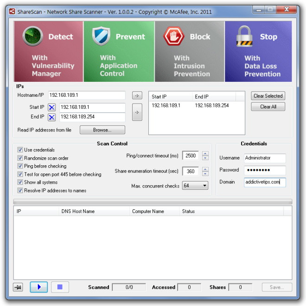Screen dimensions: 306x306
Task: Click the Clear All button
Action: 268,107
